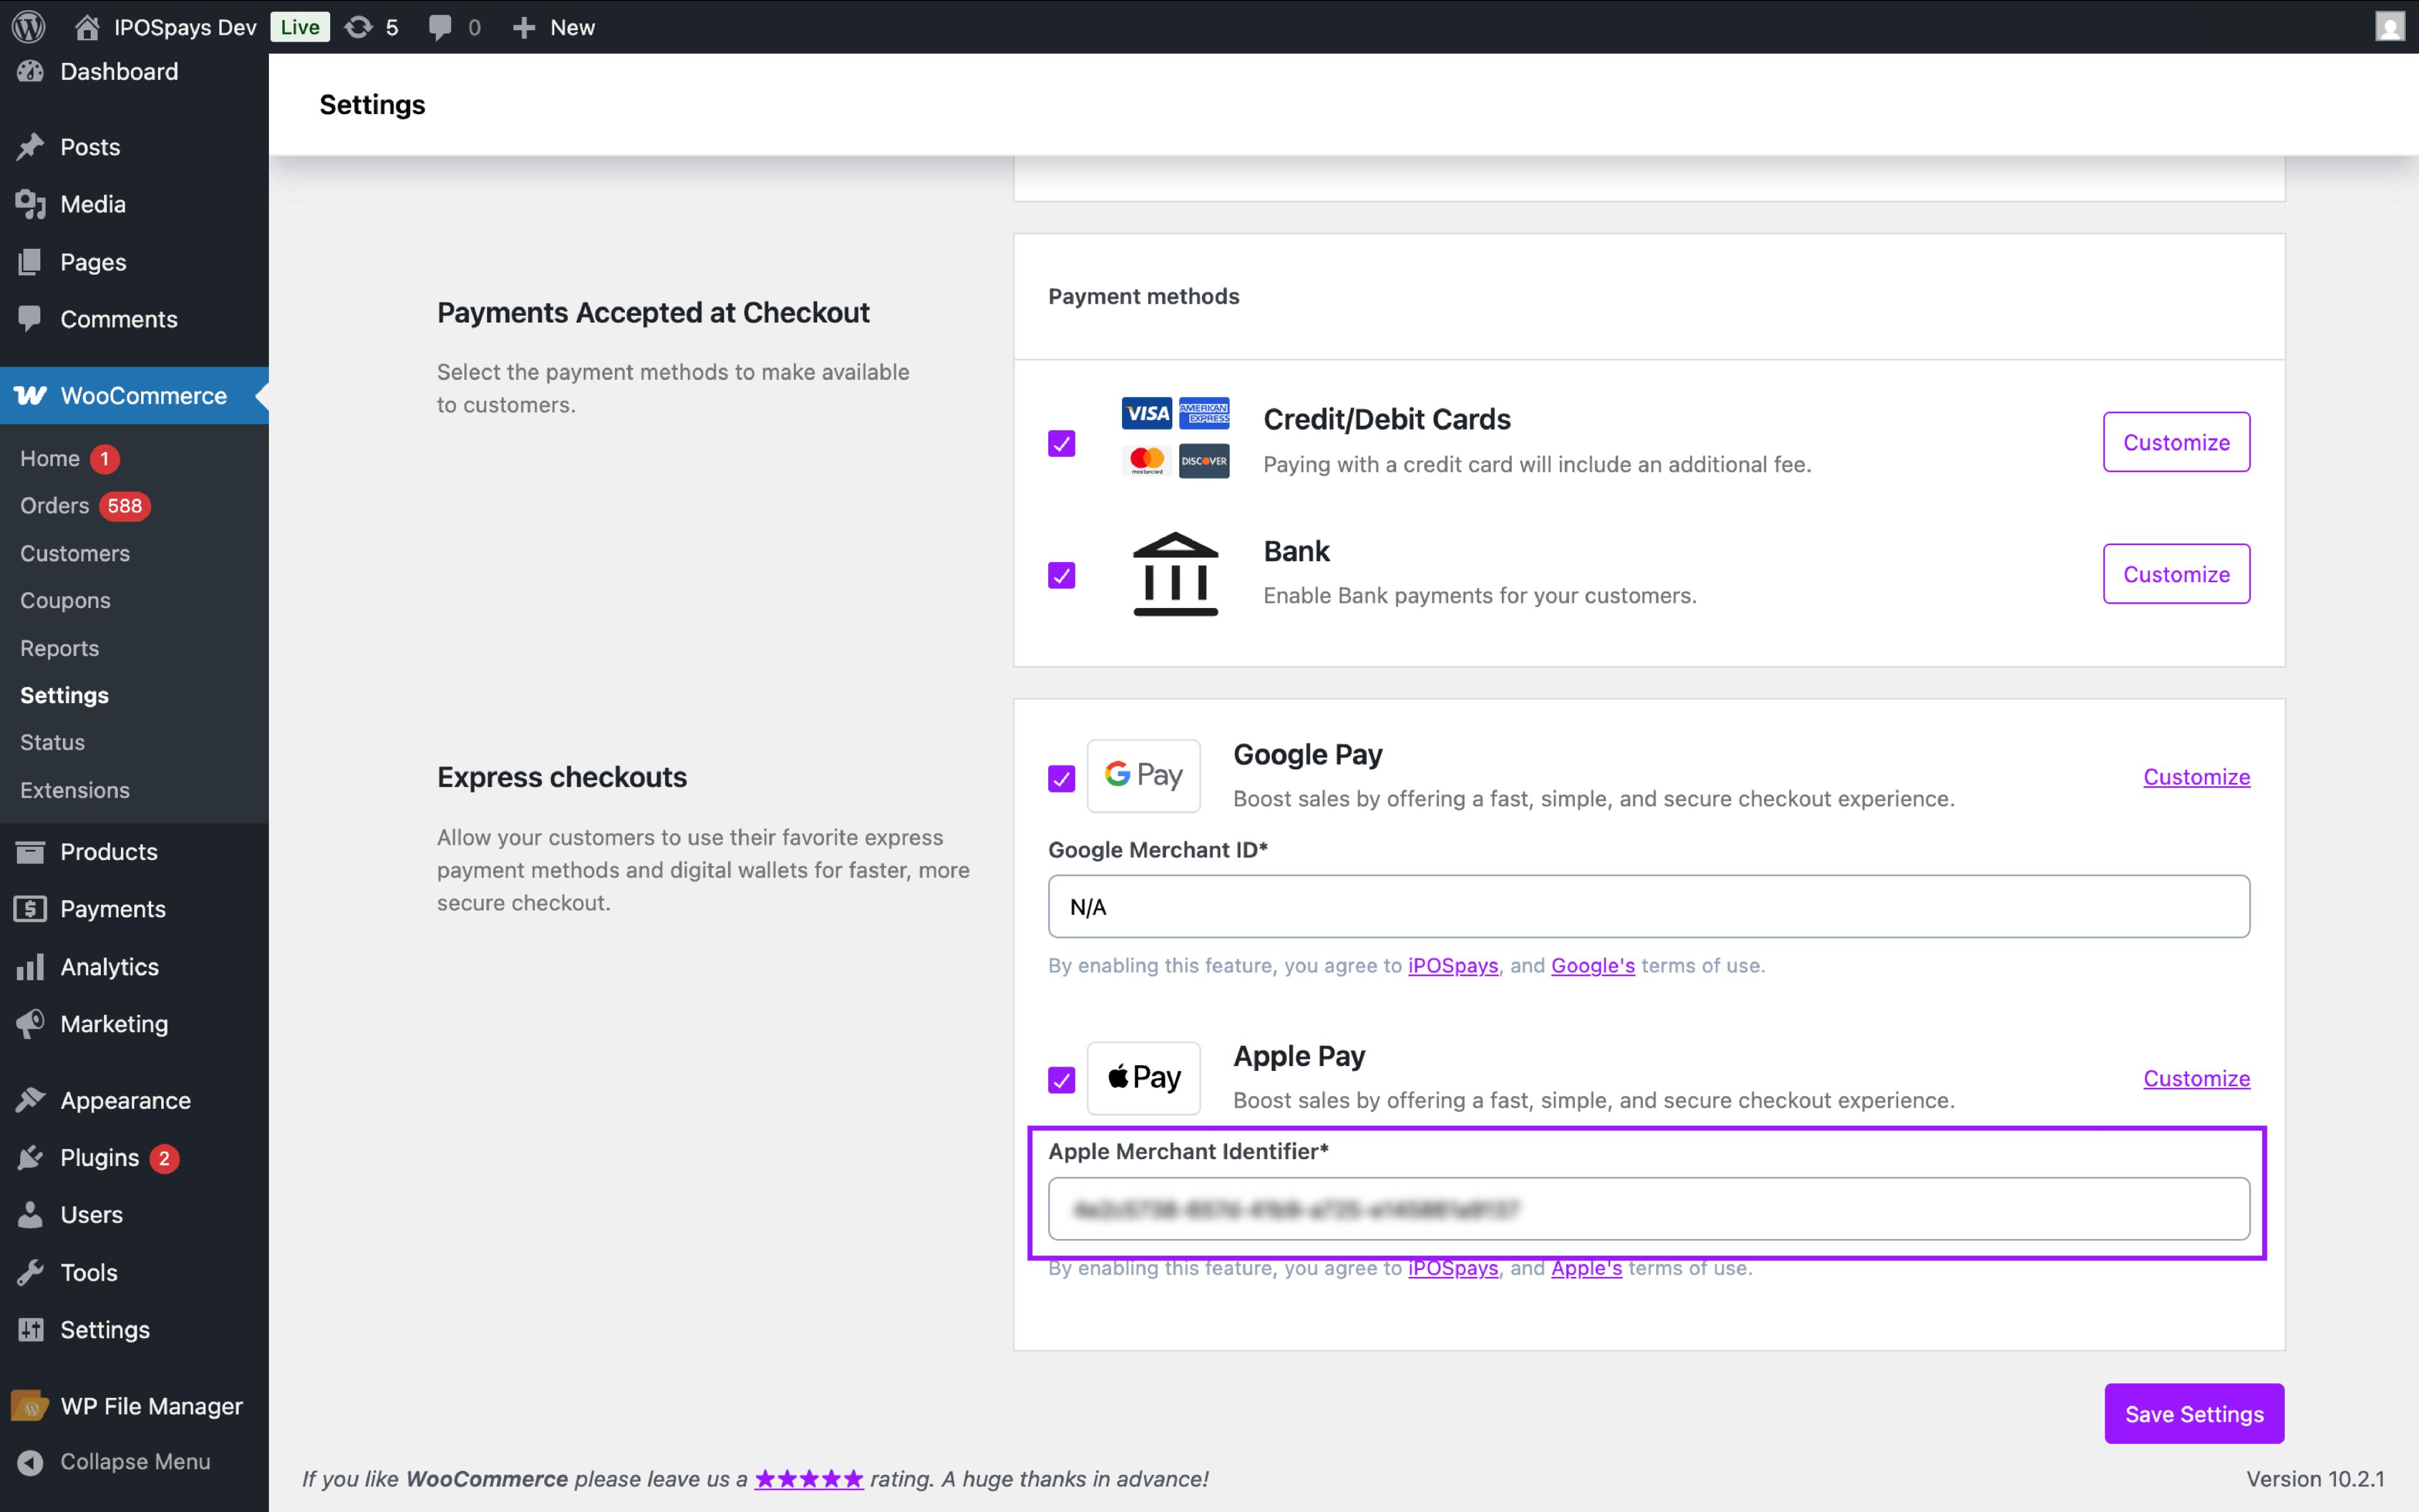The width and height of the screenshot is (2419, 1512).
Task: Click the WordPress logo icon
Action: click(x=29, y=27)
